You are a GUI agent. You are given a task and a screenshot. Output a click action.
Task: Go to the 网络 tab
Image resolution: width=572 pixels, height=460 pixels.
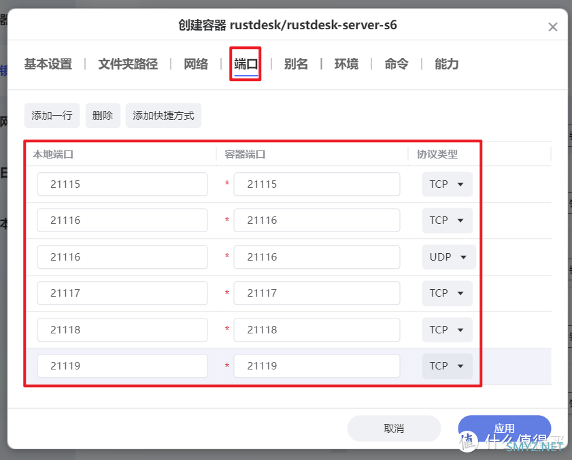tap(196, 64)
